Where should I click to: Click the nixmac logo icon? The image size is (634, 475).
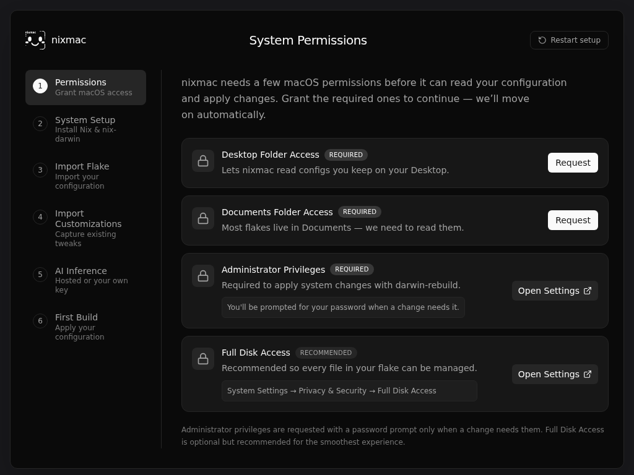tap(35, 40)
